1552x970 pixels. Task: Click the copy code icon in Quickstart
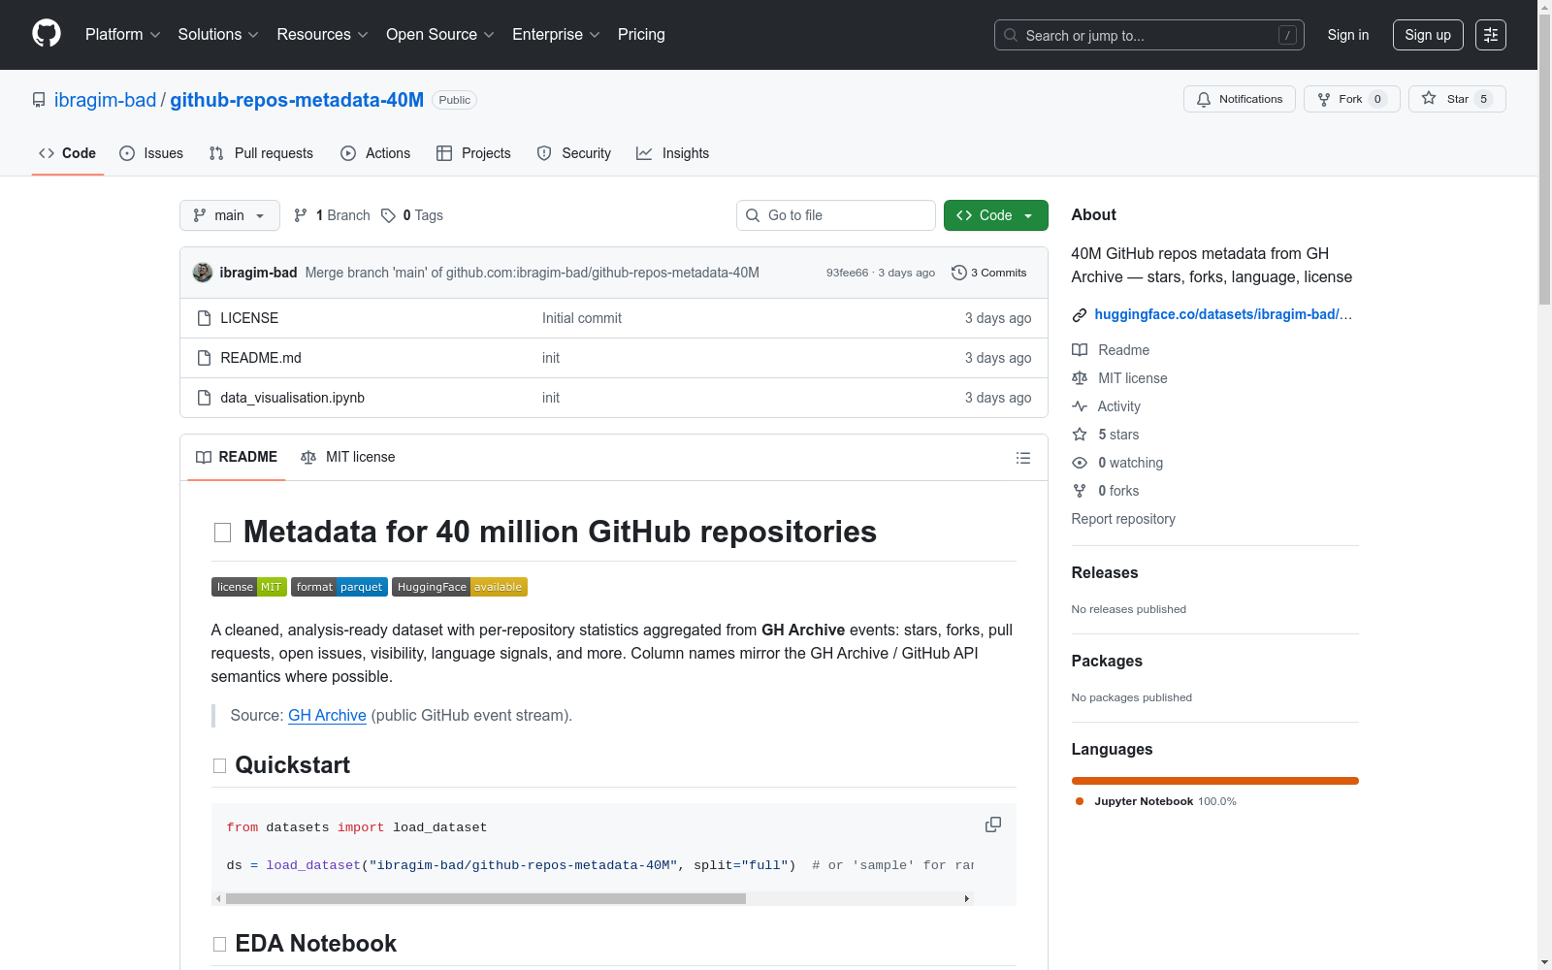click(x=993, y=824)
